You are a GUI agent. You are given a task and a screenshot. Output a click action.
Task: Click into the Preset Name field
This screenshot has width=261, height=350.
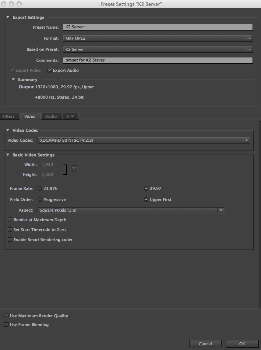[158, 27]
